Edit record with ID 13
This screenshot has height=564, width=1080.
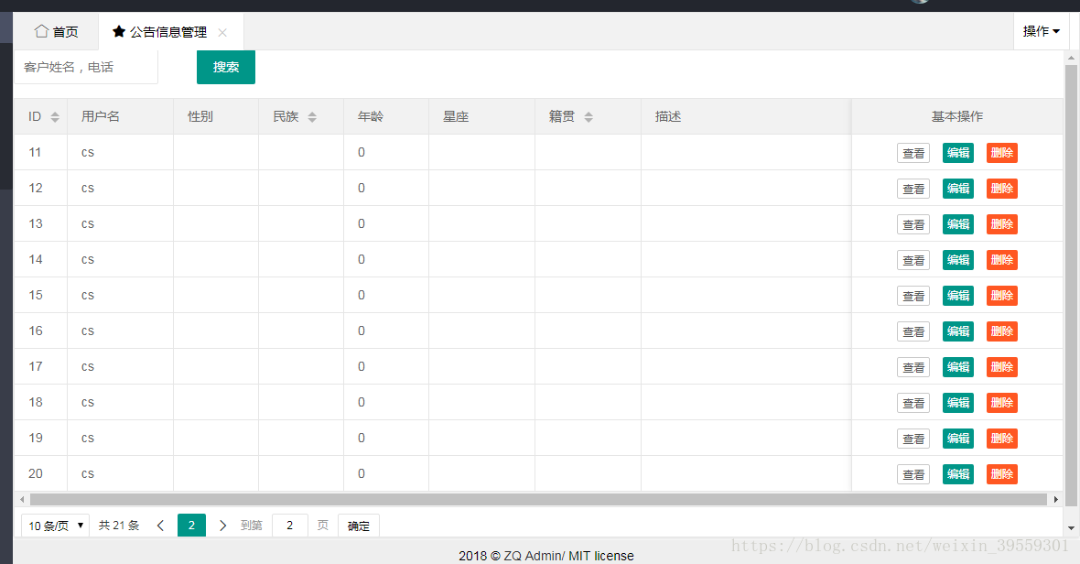tap(958, 224)
